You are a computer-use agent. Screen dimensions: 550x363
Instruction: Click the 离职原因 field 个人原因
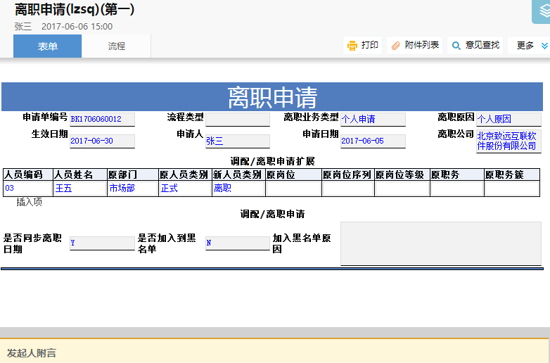click(x=508, y=120)
